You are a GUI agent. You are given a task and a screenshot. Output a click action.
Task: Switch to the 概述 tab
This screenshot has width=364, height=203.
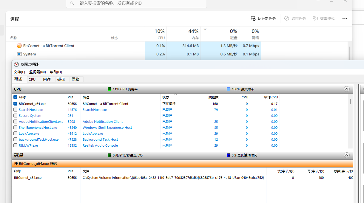click(18, 79)
